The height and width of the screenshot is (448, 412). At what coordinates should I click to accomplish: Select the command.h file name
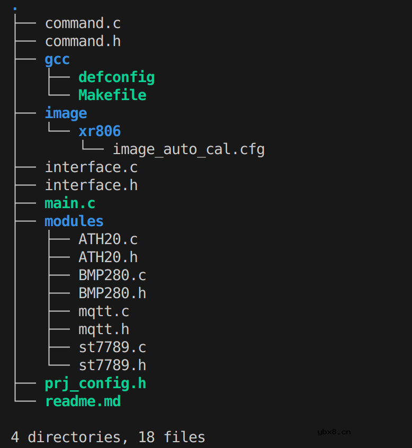click(x=83, y=41)
